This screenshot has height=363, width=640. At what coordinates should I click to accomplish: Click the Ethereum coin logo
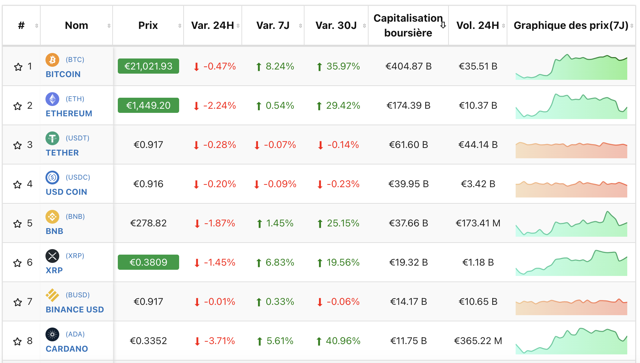click(x=52, y=99)
